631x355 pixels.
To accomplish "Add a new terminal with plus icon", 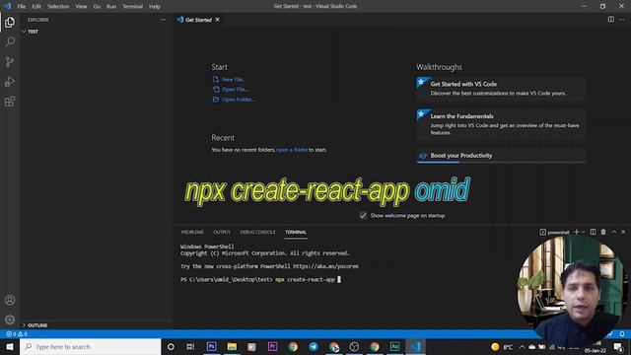I will (x=576, y=232).
